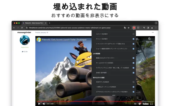This screenshot has height=106, width=170.
Task: Uncheck 非表示 音声検索 option
Action: tap(134, 73)
